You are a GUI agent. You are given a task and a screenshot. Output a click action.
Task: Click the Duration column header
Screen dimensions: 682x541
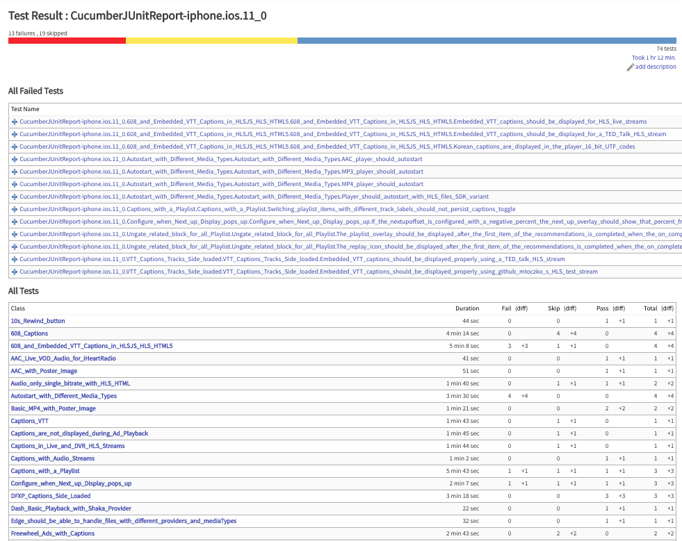pos(467,308)
